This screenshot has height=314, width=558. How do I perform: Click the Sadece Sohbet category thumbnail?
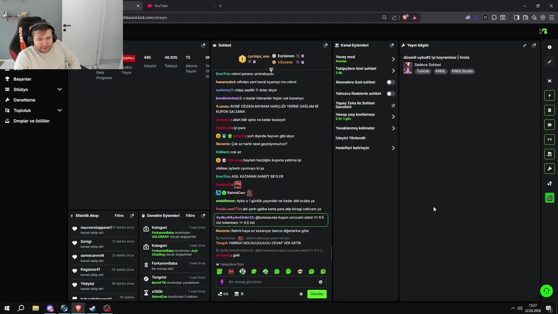[x=408, y=68]
